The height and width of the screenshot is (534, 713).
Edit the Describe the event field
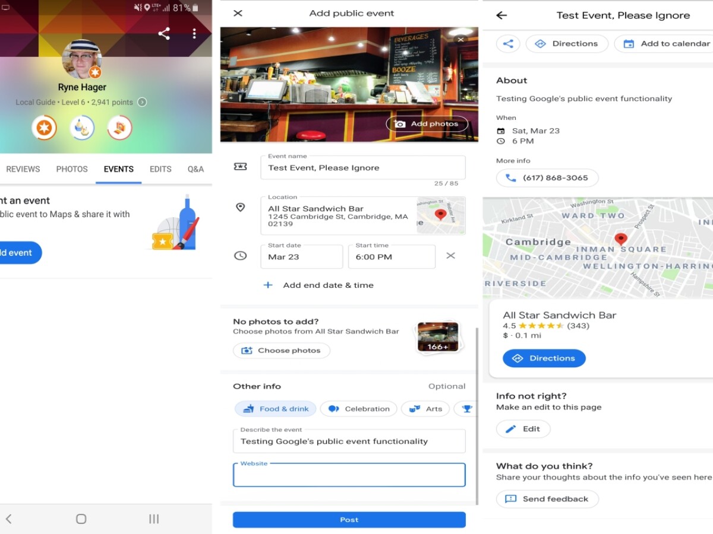coord(349,441)
